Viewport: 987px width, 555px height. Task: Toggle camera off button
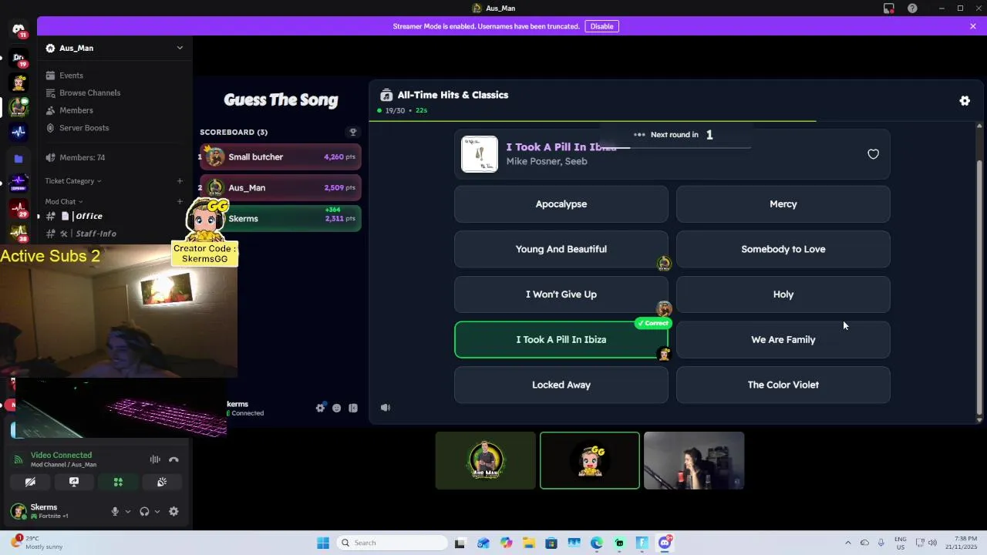[x=30, y=482]
